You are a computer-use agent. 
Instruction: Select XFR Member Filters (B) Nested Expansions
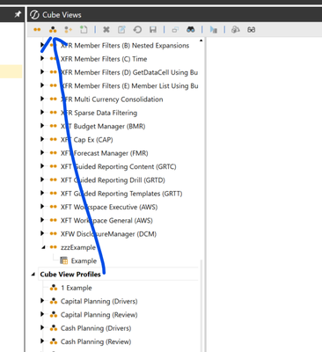point(125,46)
